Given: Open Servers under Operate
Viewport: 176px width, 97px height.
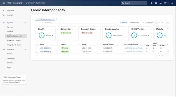Looking at the screenshot, I should [10, 27].
